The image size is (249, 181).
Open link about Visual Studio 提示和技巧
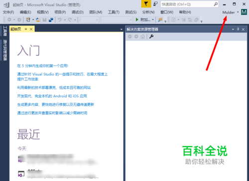pos(62,77)
